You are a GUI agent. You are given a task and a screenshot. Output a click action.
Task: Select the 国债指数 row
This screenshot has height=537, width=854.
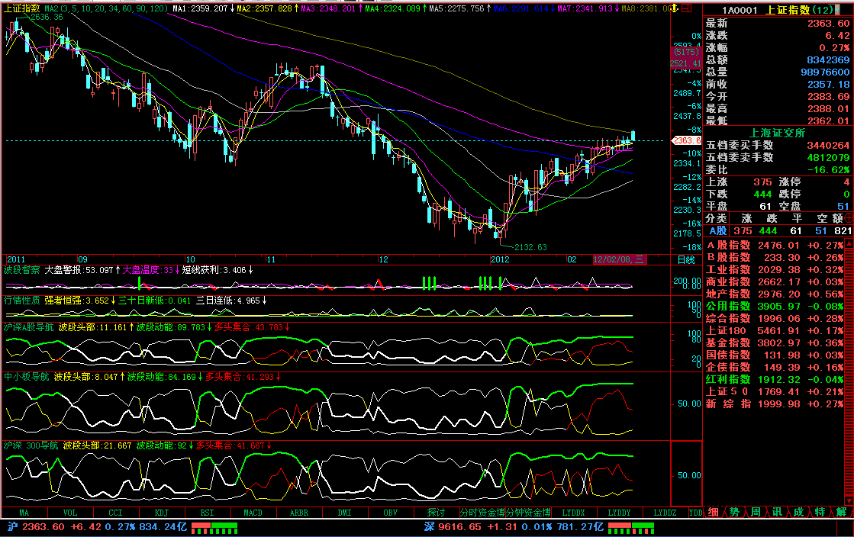[774, 355]
